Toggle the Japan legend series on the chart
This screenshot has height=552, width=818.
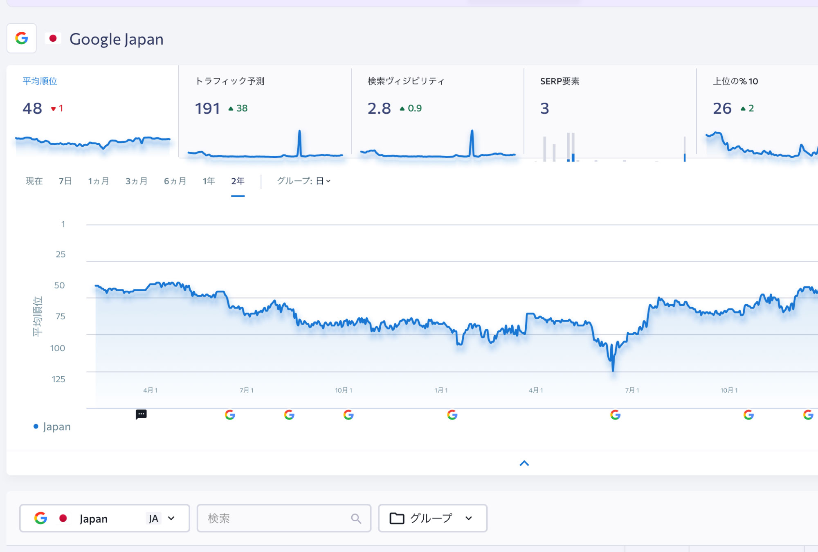(52, 426)
